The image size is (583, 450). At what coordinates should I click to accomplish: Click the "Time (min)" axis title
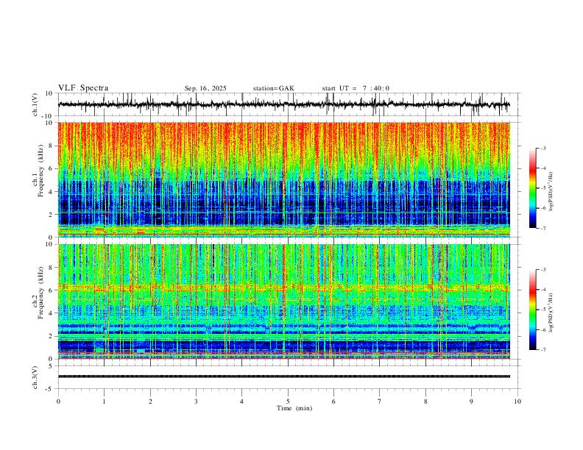click(x=294, y=408)
